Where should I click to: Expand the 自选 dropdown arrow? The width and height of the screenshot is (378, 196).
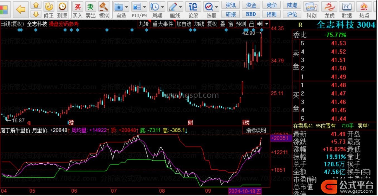coord(127,7)
